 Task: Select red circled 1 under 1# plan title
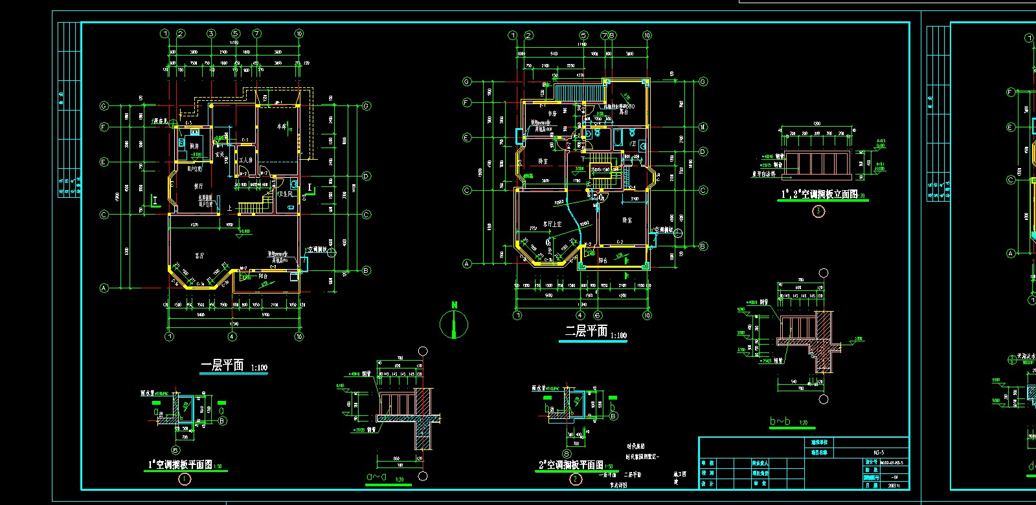(x=185, y=479)
